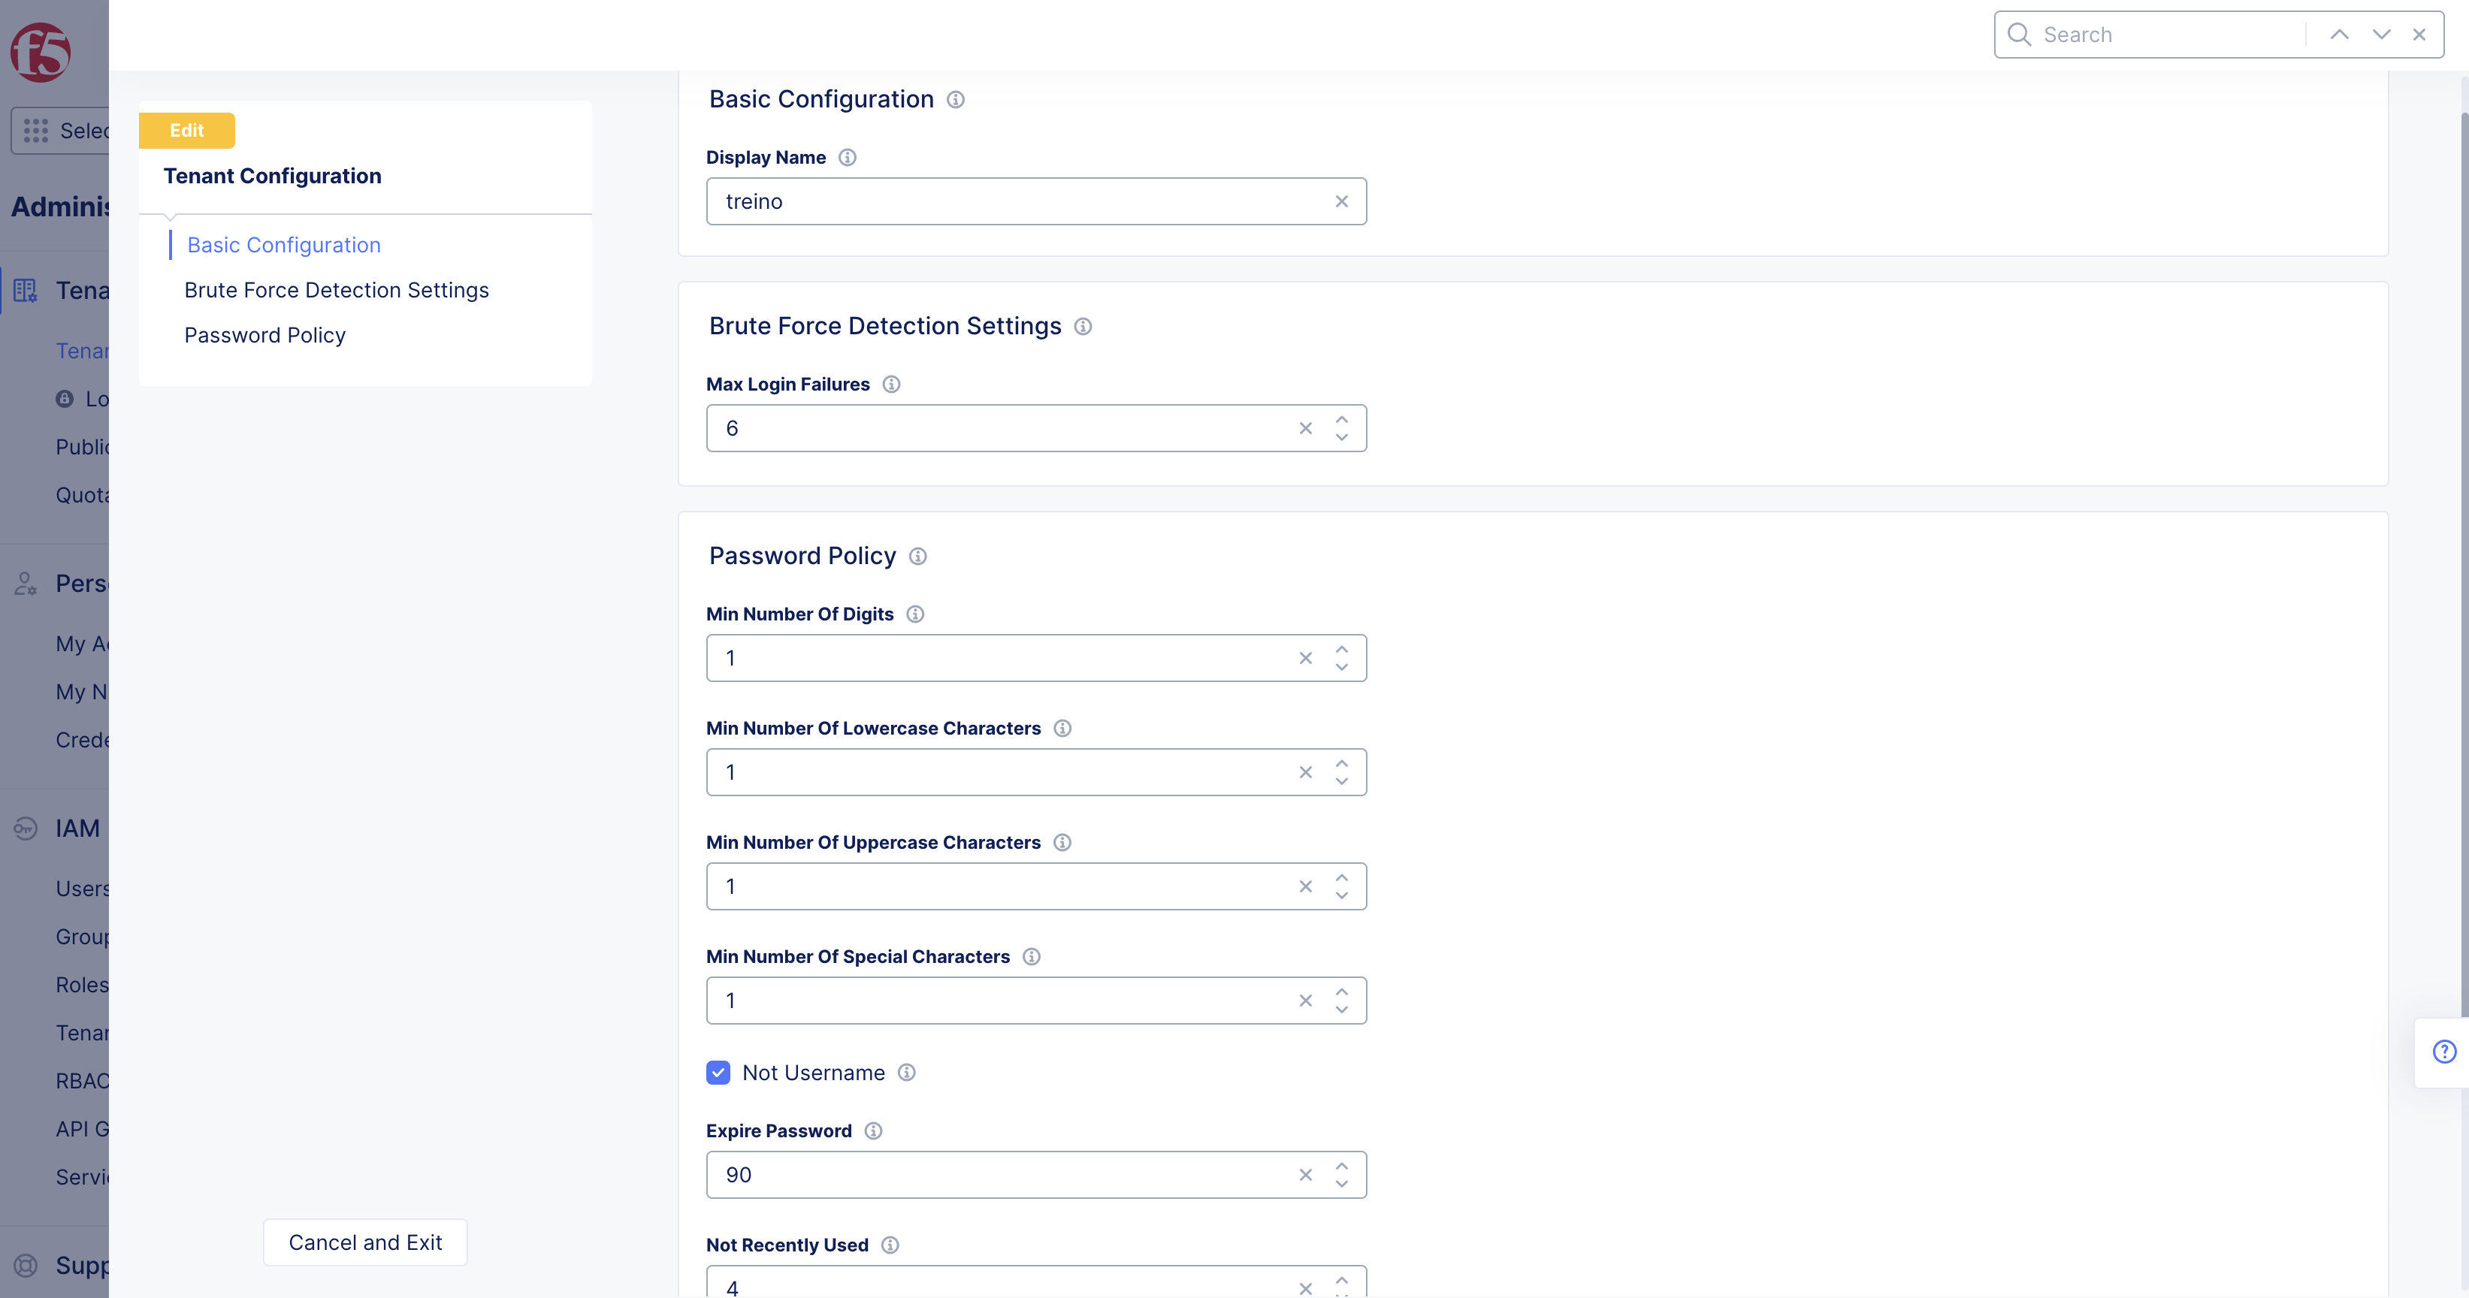Increment Max Login Failures using up arrow
The height and width of the screenshot is (1298, 2469).
click(x=1342, y=418)
